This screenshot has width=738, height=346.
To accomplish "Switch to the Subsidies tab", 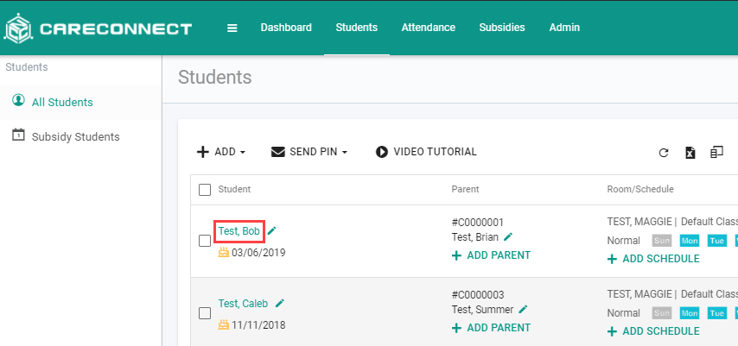I will click(502, 28).
